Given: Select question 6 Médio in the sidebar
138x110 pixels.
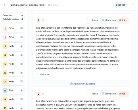Looking at the screenshot, I should (x=13, y=73).
